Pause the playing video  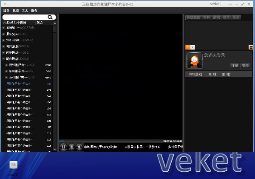(x=63, y=147)
